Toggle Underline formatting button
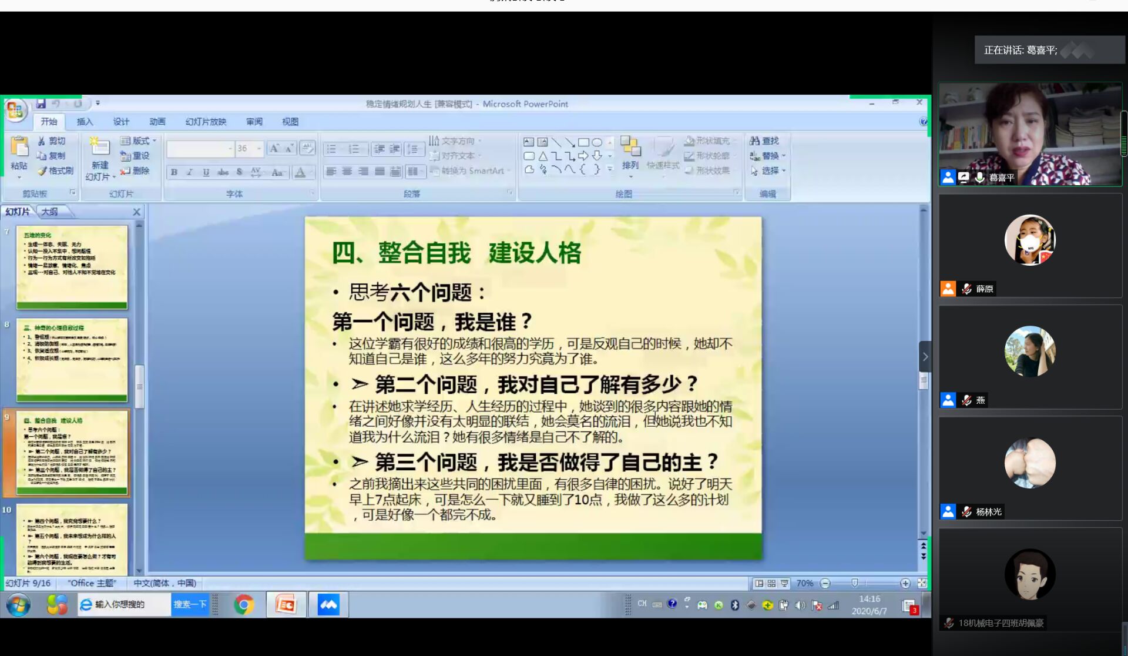The height and width of the screenshot is (656, 1128). (x=206, y=172)
